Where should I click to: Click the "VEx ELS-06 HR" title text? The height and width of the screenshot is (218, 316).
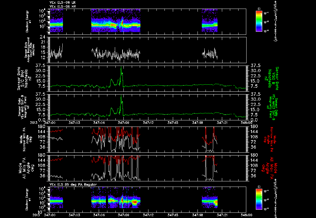(63, 7)
